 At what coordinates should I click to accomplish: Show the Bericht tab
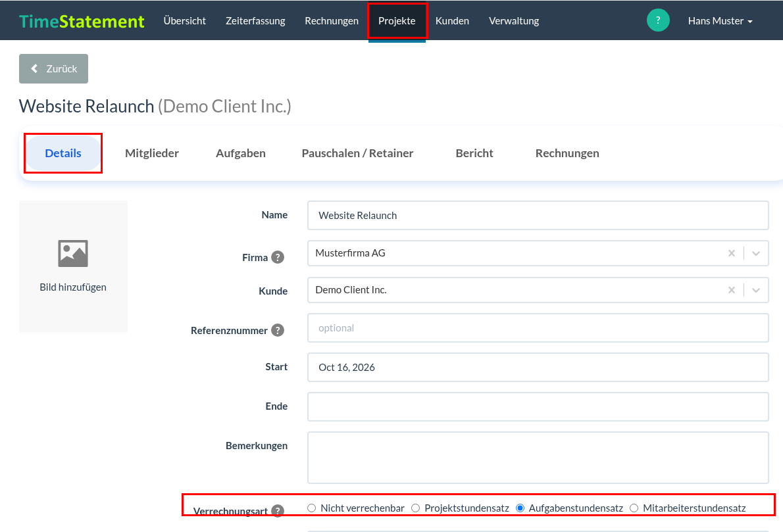click(x=474, y=153)
